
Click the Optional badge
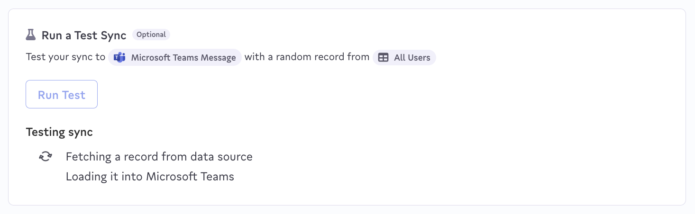click(x=151, y=35)
